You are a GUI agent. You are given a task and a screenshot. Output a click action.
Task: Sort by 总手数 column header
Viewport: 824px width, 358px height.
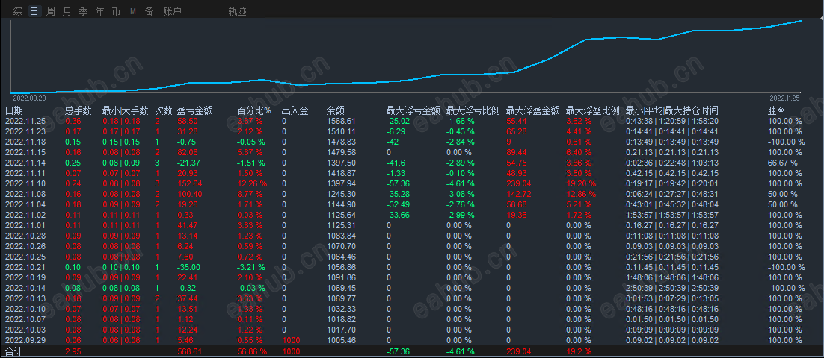[x=79, y=110]
